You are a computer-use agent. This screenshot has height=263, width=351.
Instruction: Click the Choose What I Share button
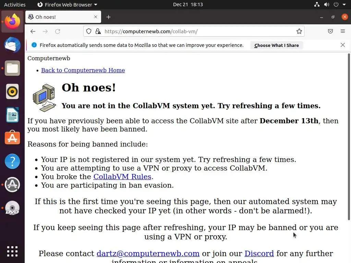tap(277, 45)
